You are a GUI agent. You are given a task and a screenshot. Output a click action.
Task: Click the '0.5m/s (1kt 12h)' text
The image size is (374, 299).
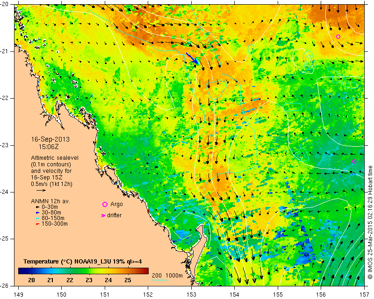click(x=51, y=184)
